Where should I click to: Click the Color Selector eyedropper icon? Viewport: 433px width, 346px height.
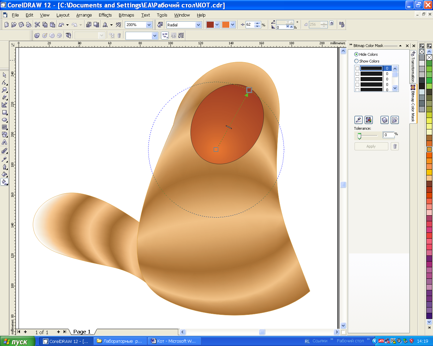point(358,120)
